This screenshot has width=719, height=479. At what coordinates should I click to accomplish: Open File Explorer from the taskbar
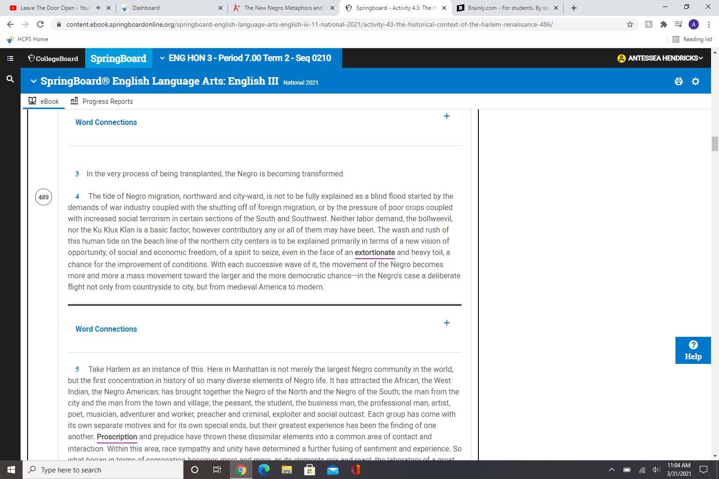pyautogui.click(x=287, y=470)
